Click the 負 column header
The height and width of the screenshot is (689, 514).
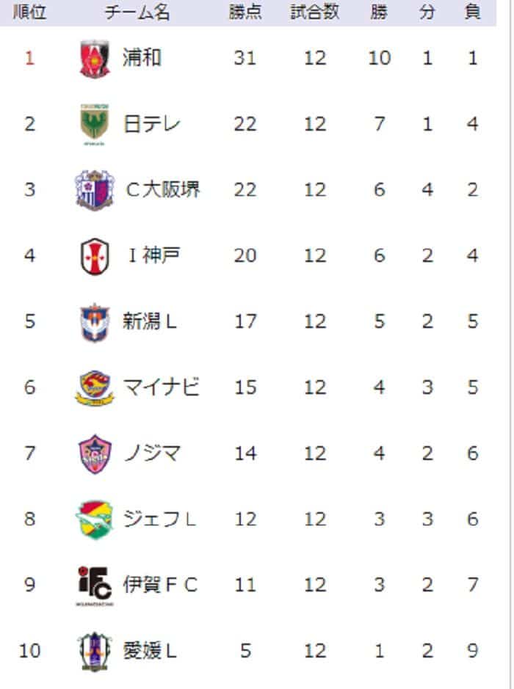tap(472, 12)
